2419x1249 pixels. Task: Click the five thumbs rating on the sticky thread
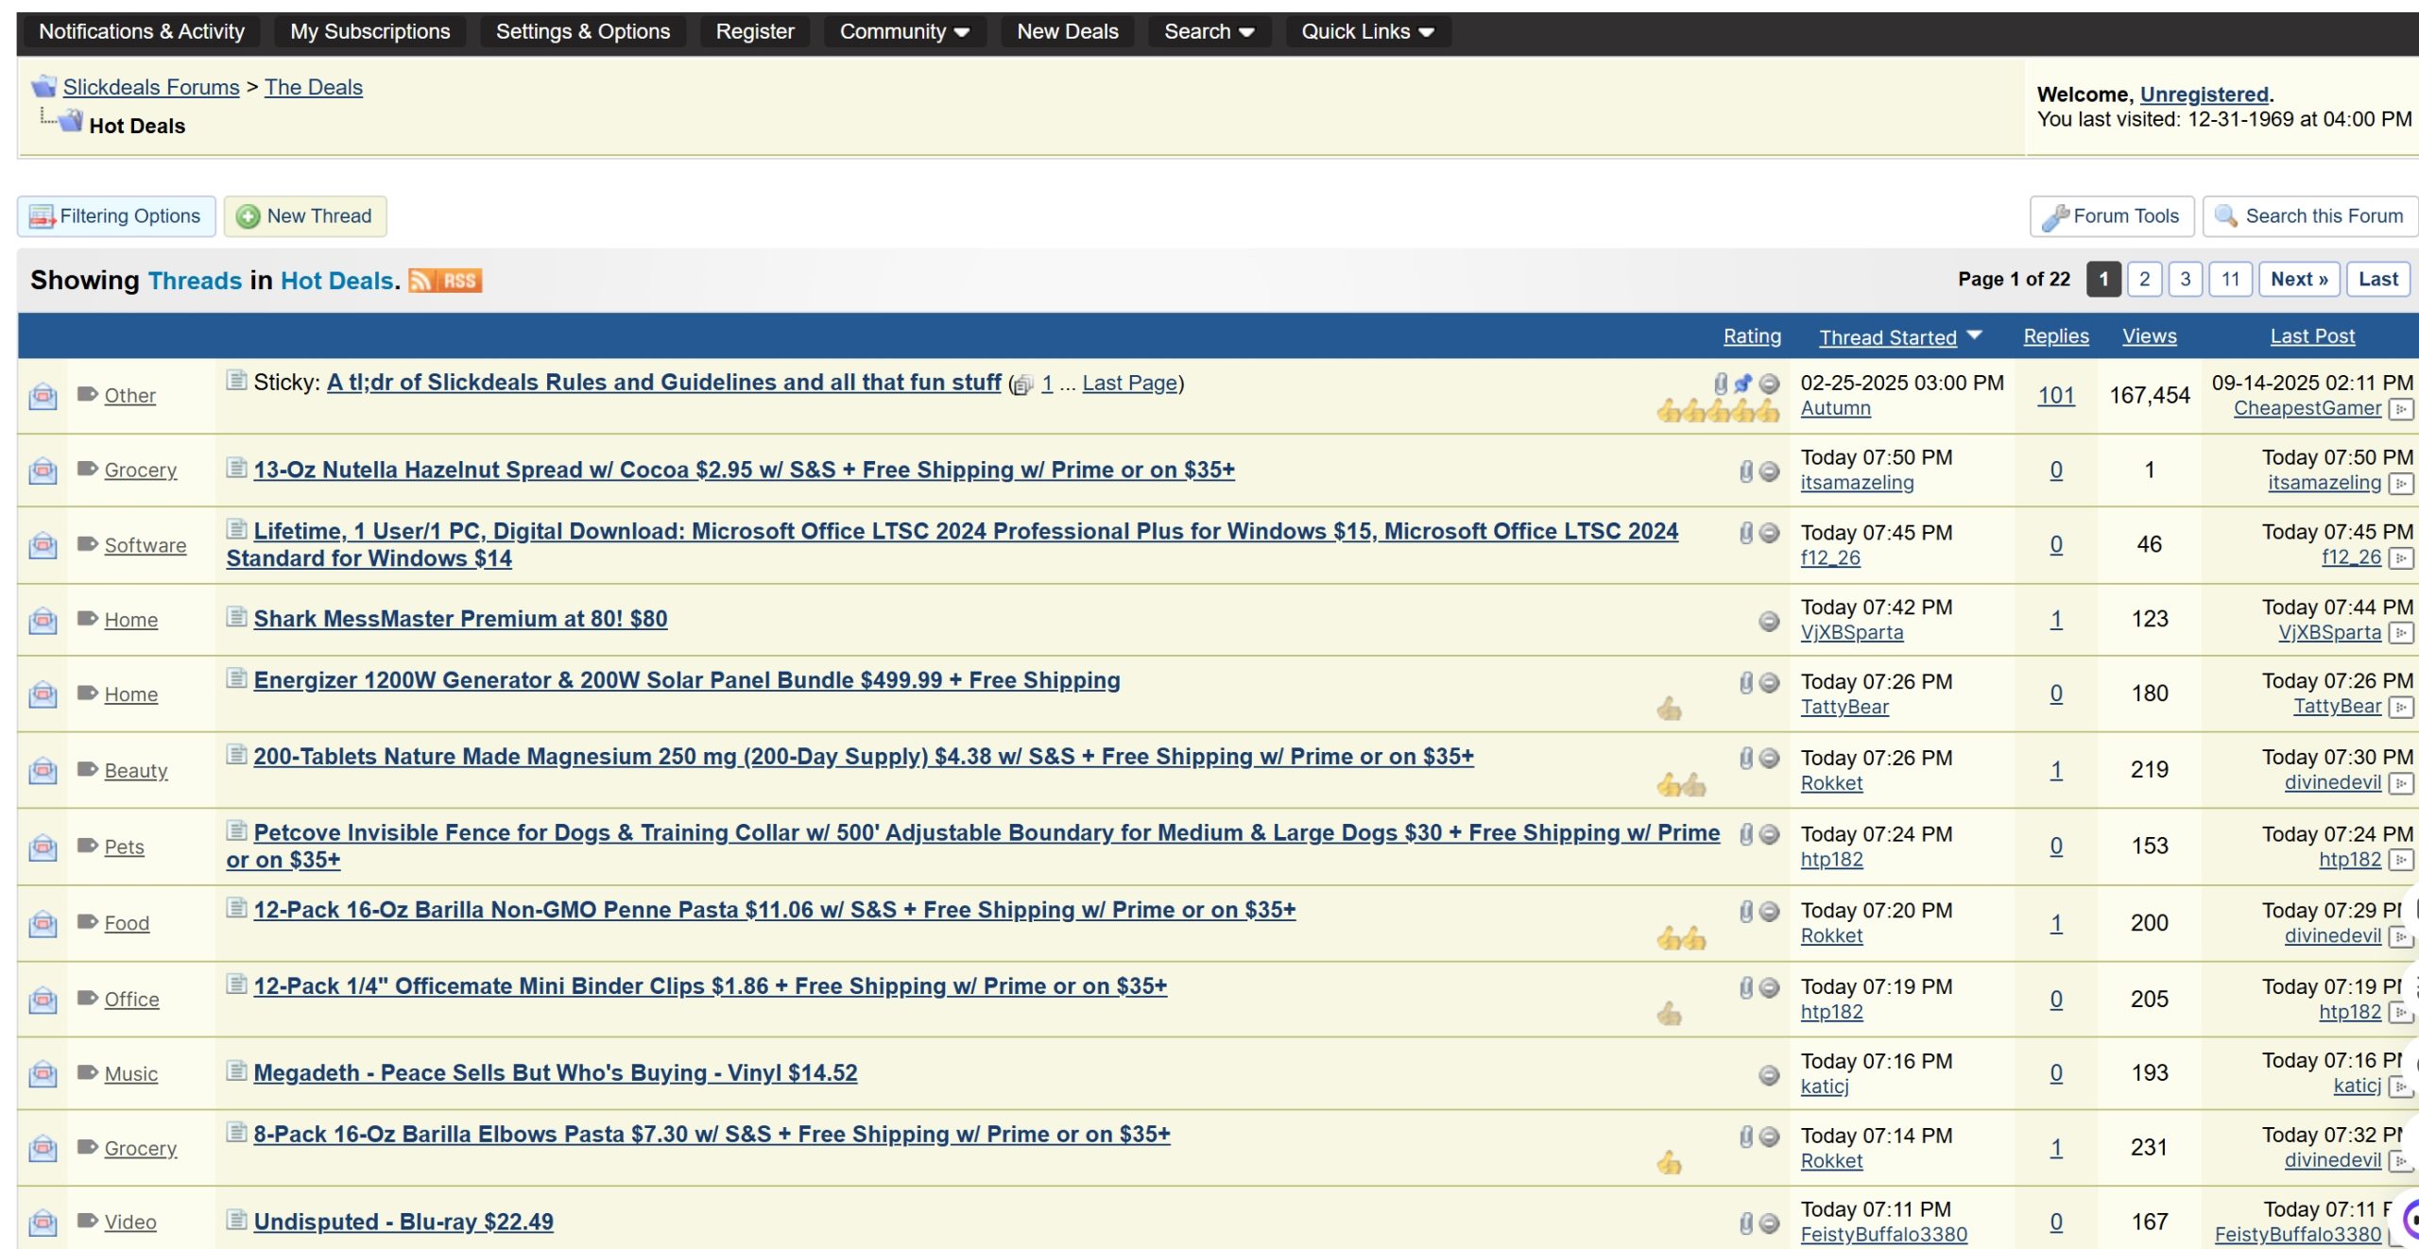click(x=1719, y=410)
